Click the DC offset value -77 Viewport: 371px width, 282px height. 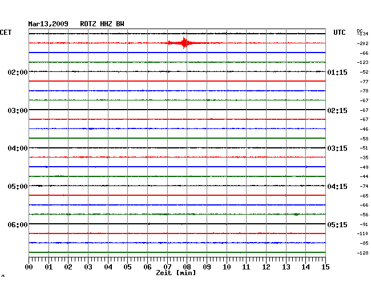click(364, 82)
